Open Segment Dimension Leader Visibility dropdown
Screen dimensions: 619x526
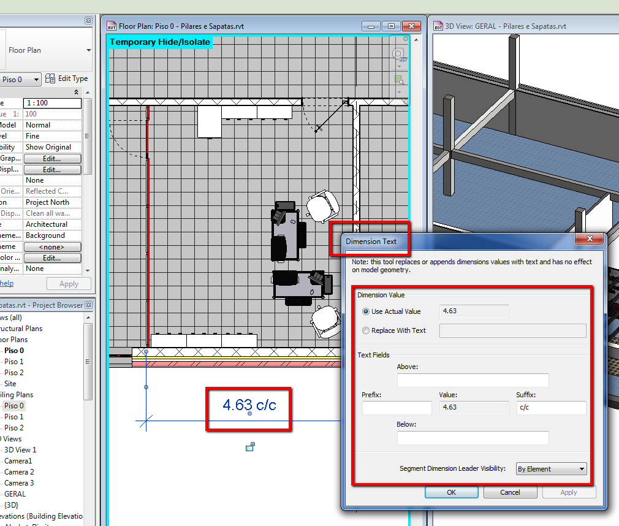pos(552,469)
